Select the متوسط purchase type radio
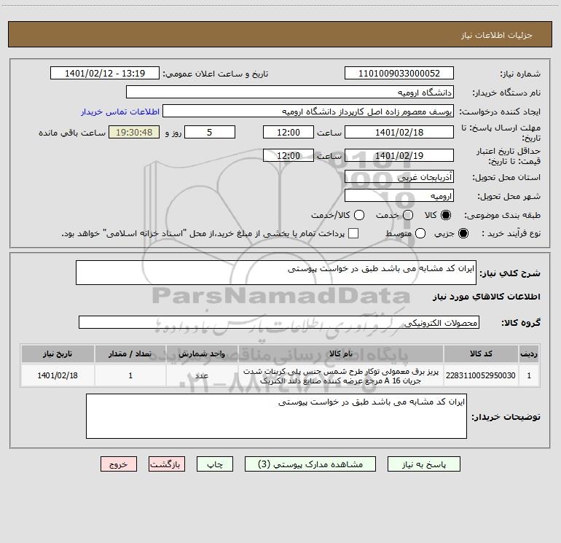The image size is (561, 543). (x=420, y=233)
